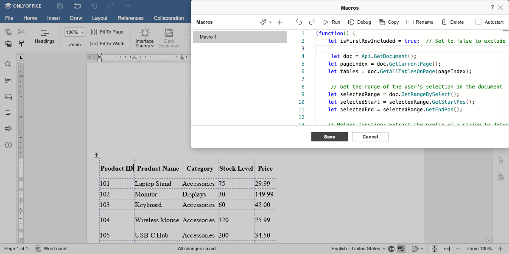Open the Comments panel in left sidebar
The height and width of the screenshot is (254, 509).
8,80
